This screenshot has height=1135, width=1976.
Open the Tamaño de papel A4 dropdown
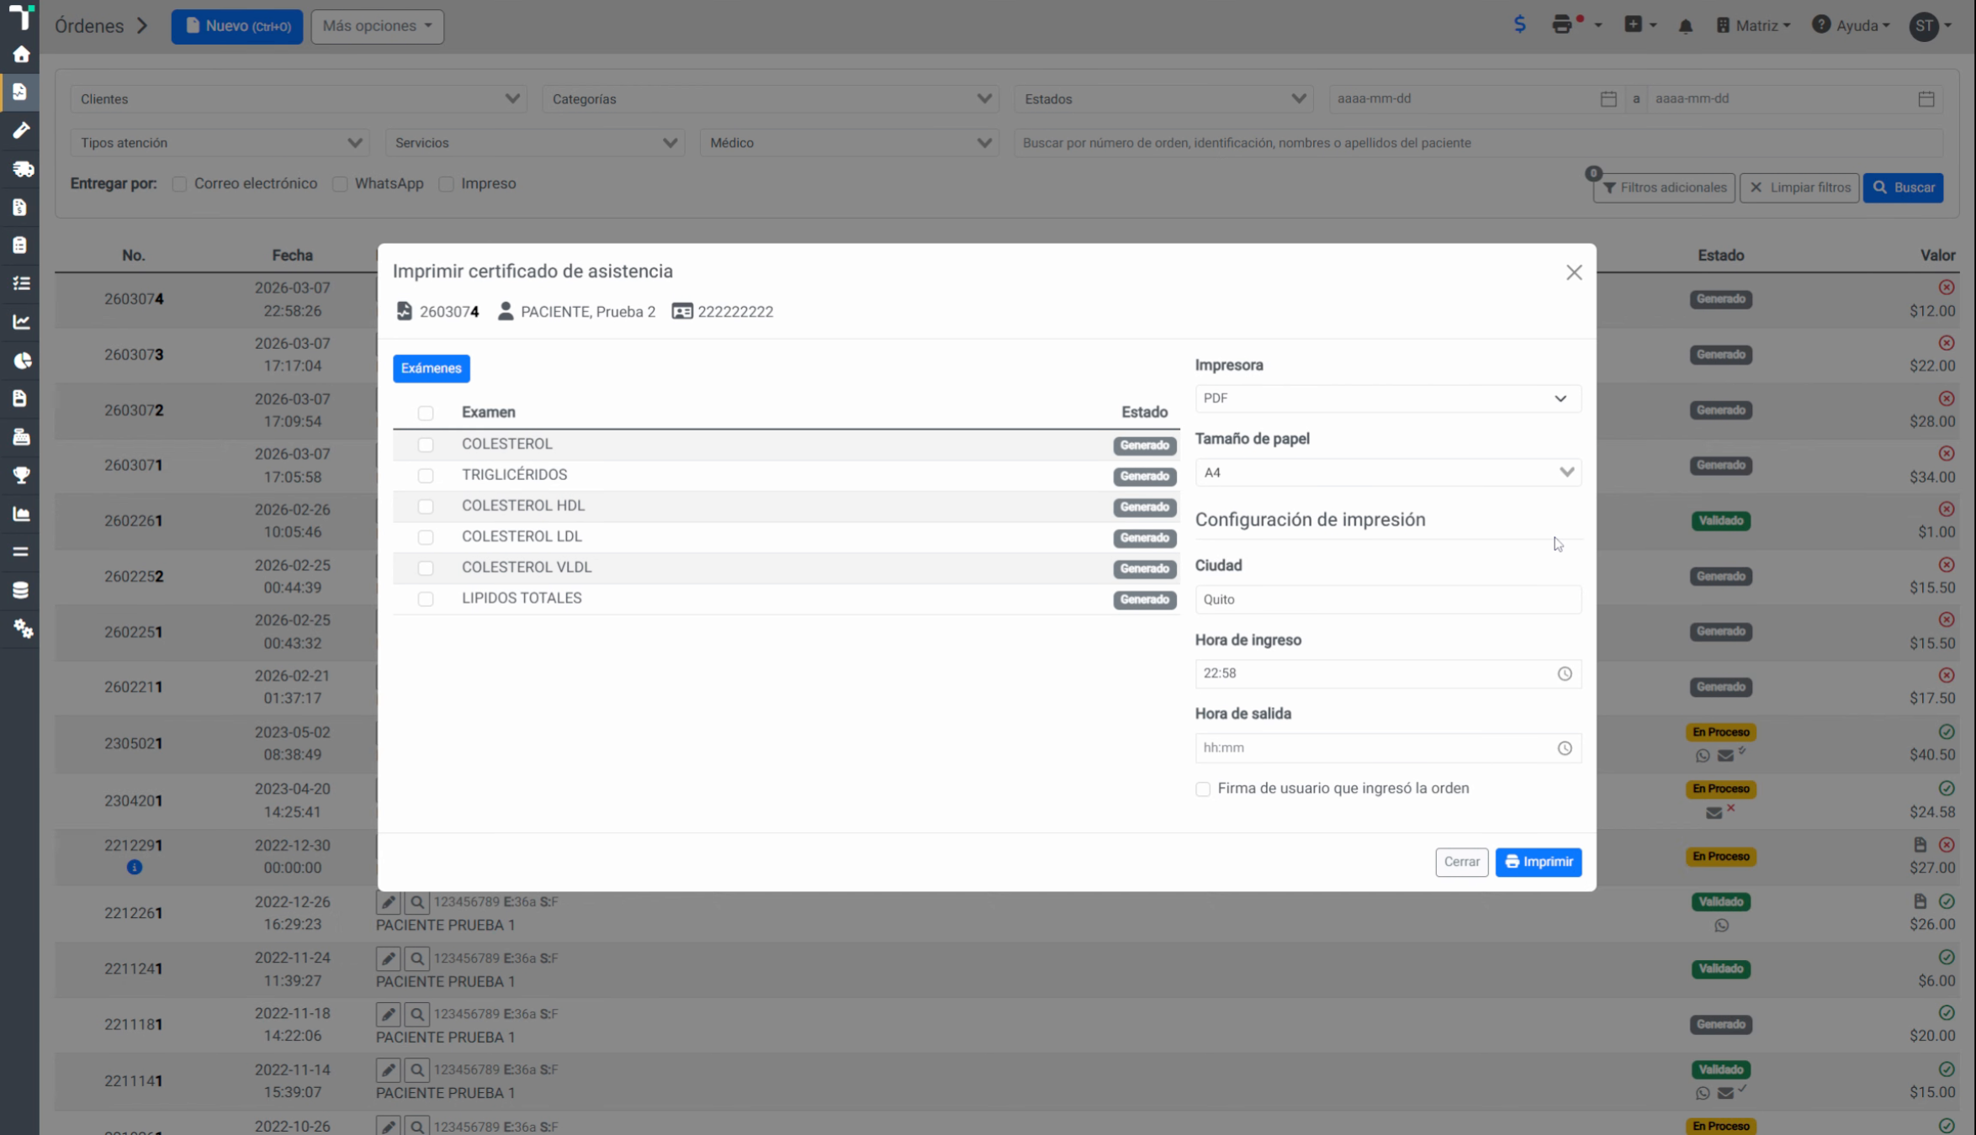1387,472
